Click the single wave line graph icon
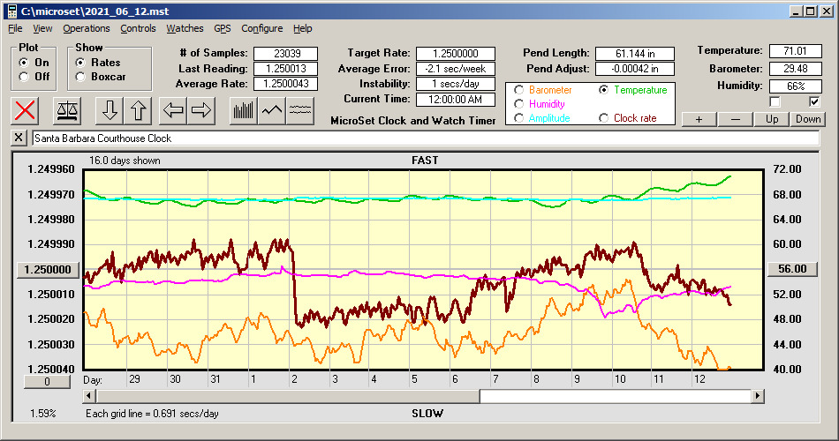Viewport: 839px width, 441px height. (272, 110)
